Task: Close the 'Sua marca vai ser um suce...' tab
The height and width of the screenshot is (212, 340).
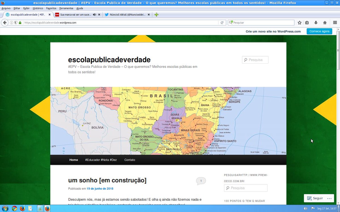Action: 99,15
